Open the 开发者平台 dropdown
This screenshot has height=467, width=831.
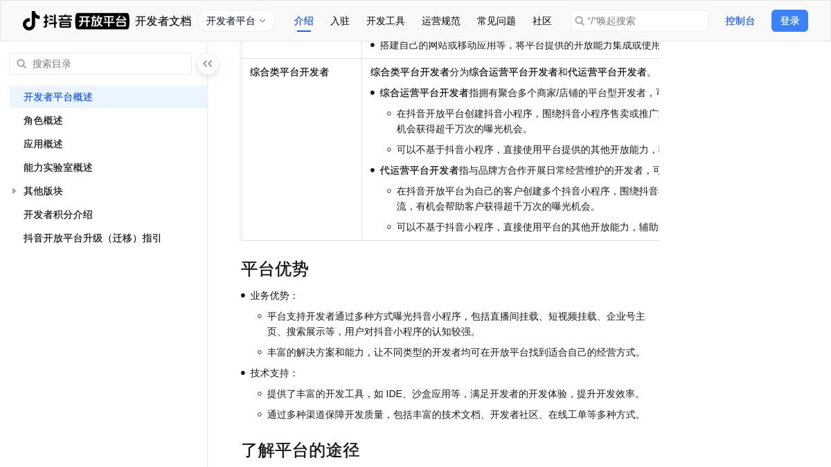click(236, 21)
